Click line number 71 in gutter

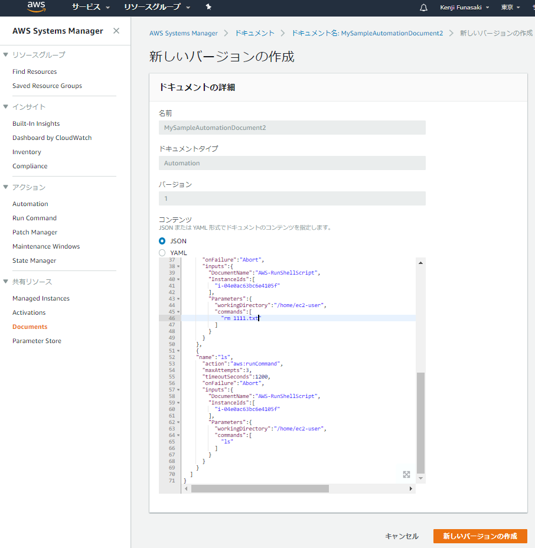pyautogui.click(x=172, y=481)
